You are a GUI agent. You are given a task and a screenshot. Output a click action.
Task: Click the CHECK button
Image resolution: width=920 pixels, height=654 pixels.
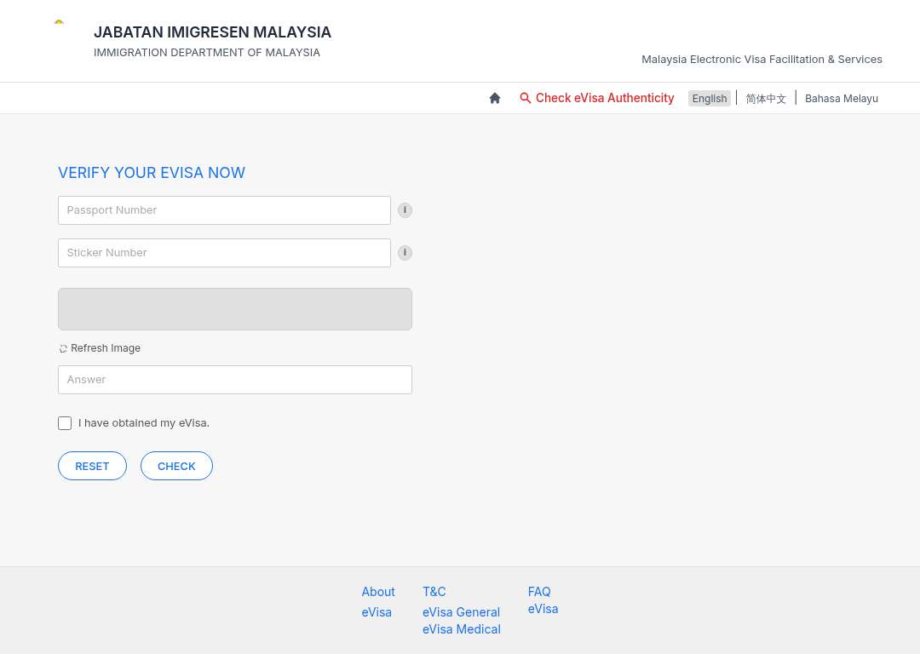(x=176, y=466)
